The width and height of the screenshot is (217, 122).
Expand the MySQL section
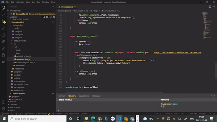[8, 111]
